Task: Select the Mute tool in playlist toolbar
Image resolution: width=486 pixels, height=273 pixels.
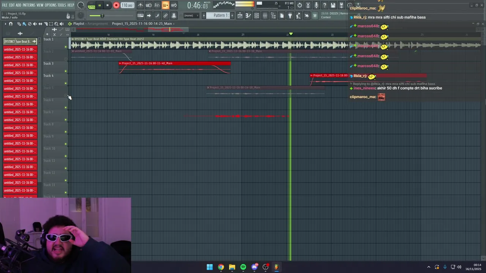Action: 35,24
